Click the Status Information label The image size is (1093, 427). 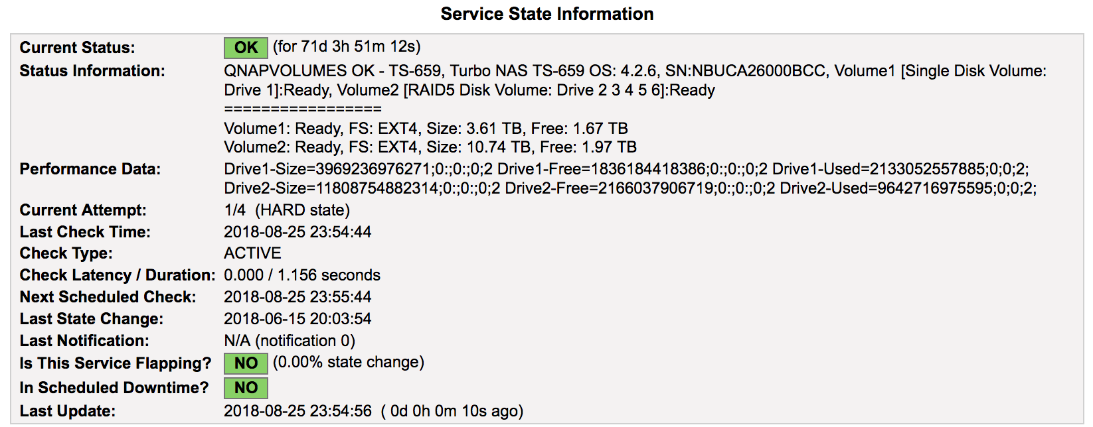click(x=92, y=71)
